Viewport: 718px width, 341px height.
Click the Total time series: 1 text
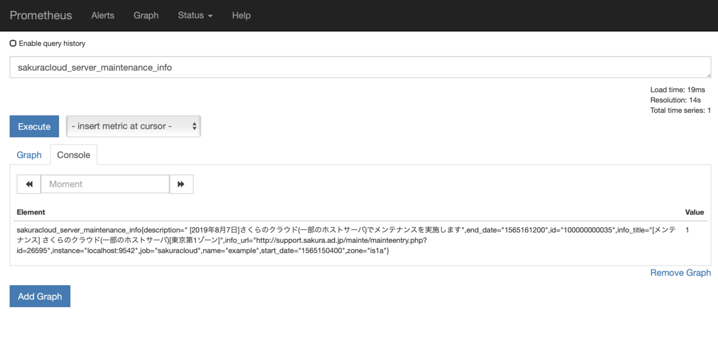click(680, 110)
